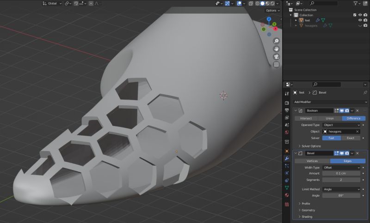The image size is (370, 223).
Task: Click the pan view hand gizmo
Action: 276,49
